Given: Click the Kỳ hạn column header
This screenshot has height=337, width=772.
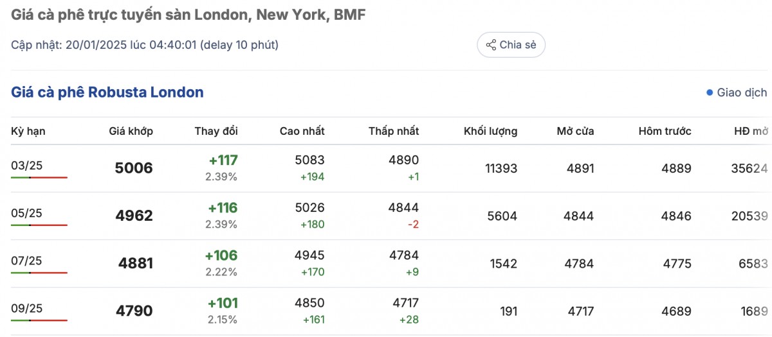Looking at the screenshot, I should [x=28, y=132].
